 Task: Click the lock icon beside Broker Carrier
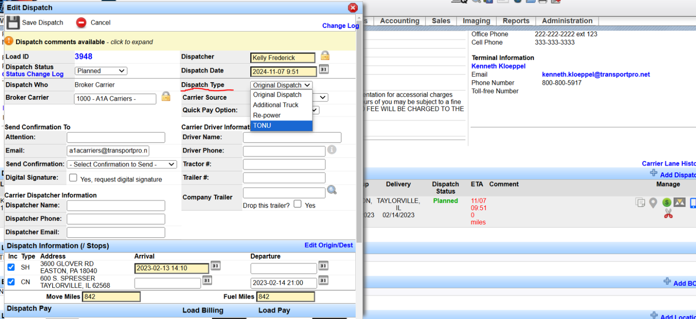(x=166, y=97)
